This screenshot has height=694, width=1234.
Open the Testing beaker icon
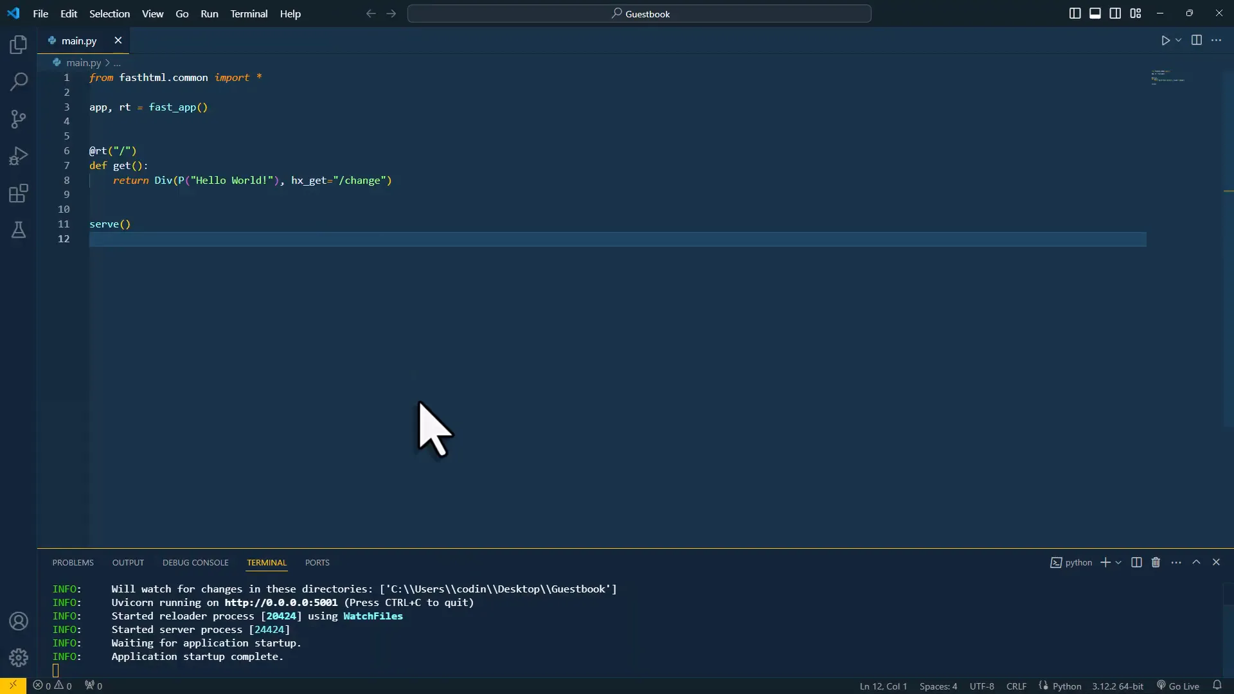(19, 230)
